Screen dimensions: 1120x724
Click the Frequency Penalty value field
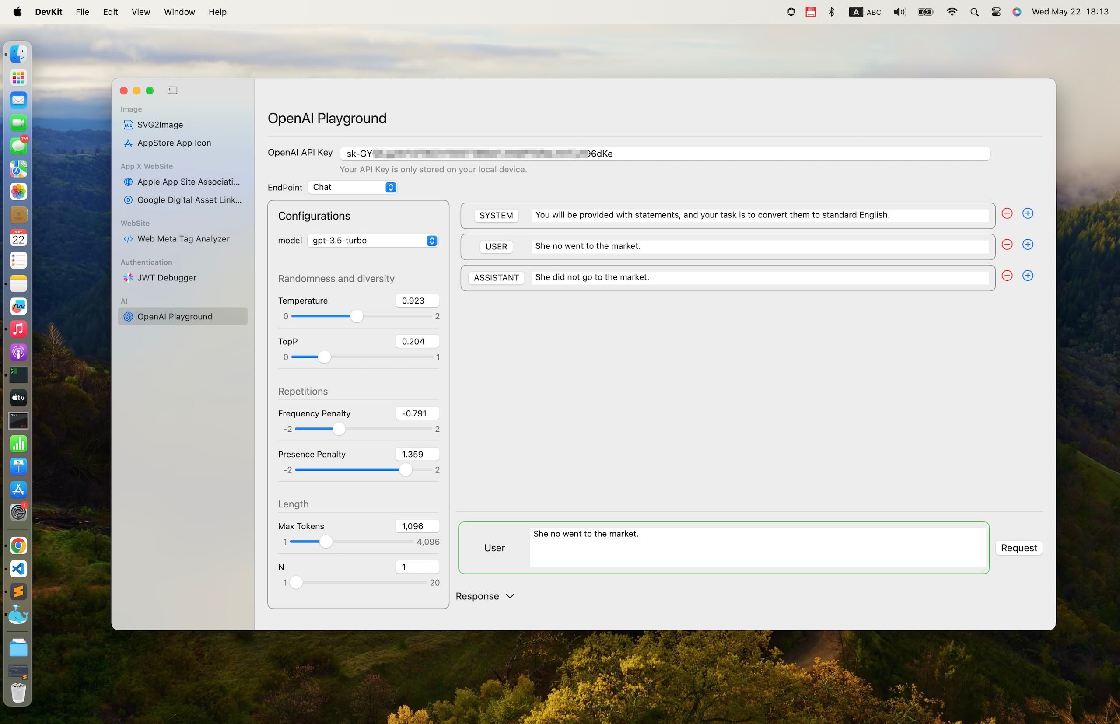click(x=417, y=414)
